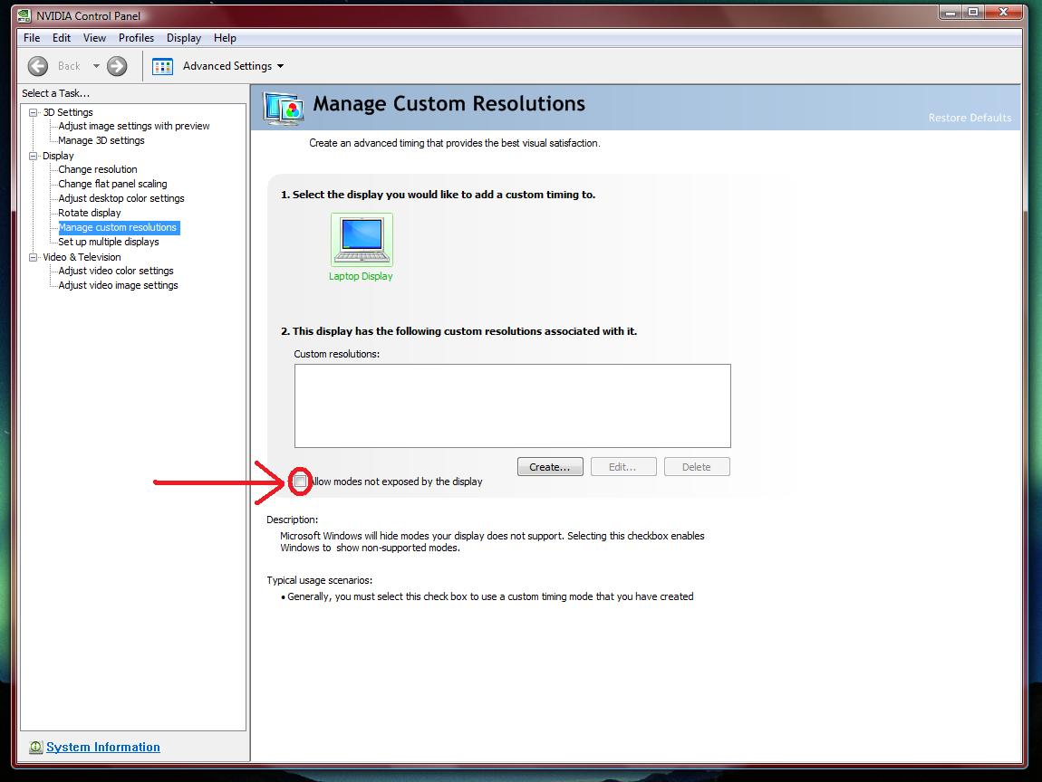Open the Help menu
The image size is (1042, 782).
225,38
